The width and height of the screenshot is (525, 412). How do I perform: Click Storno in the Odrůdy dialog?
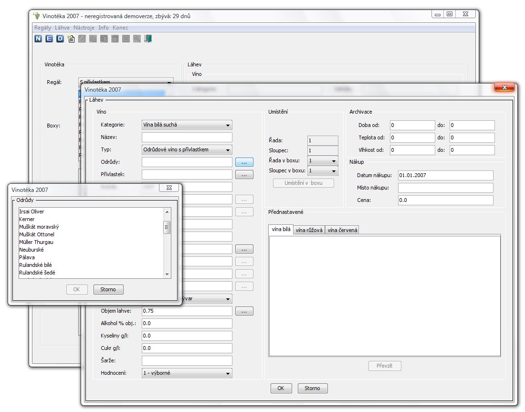108,289
